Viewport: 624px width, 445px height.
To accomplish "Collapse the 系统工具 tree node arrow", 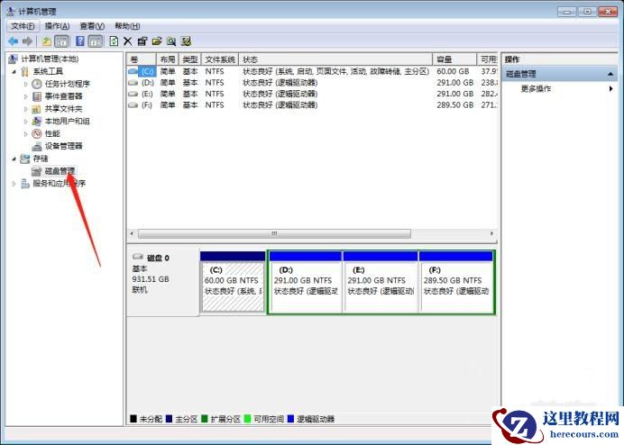I will click(x=14, y=71).
